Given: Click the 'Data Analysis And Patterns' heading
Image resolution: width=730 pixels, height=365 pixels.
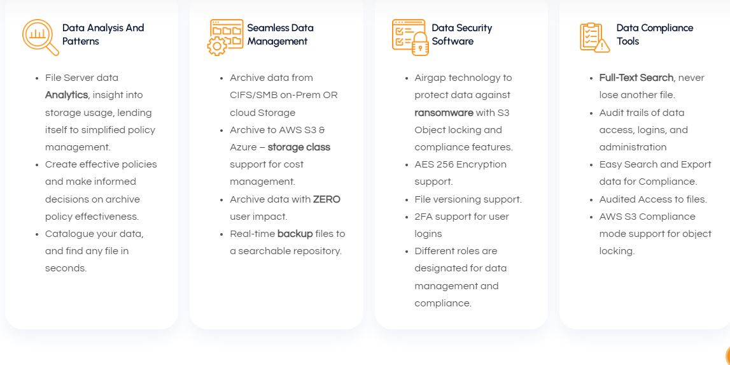Looking at the screenshot, I should pos(103,34).
